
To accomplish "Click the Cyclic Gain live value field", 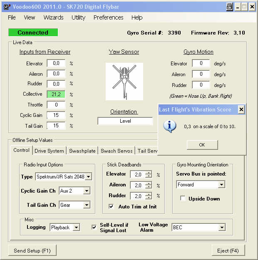I will tap(56, 115).
